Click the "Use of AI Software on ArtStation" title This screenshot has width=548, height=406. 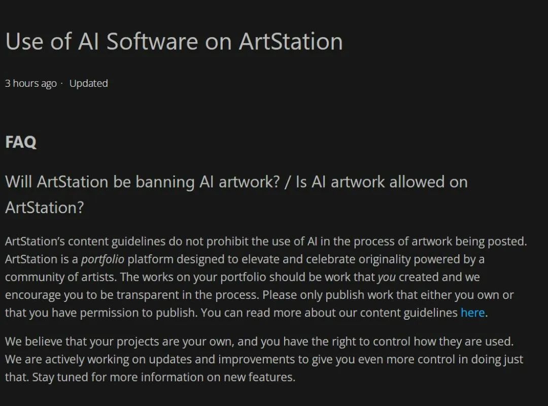point(174,42)
